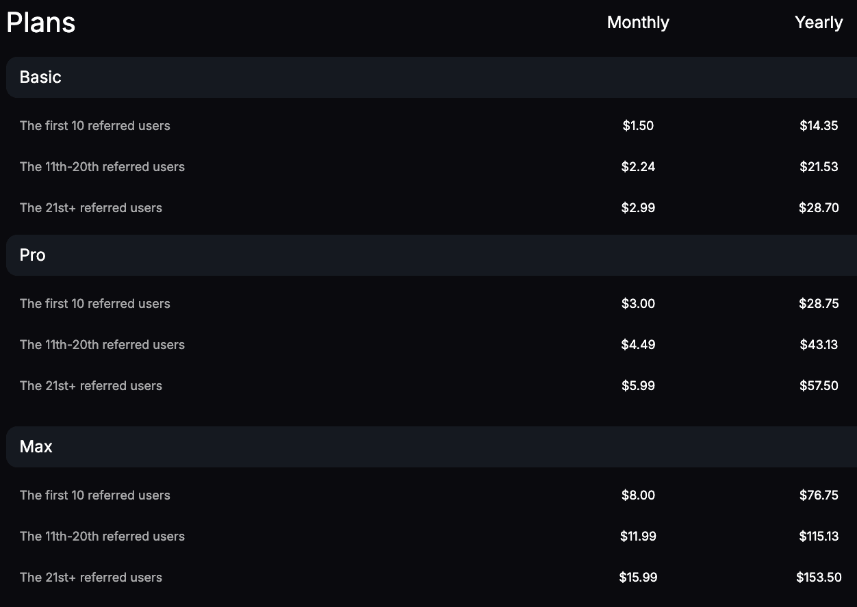Select the $14.35 Basic yearly price
Screen dimensions: 857x607
(x=819, y=125)
